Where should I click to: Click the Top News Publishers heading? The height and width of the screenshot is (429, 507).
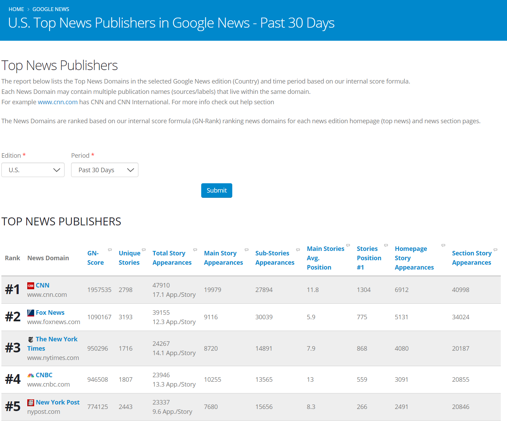point(60,66)
